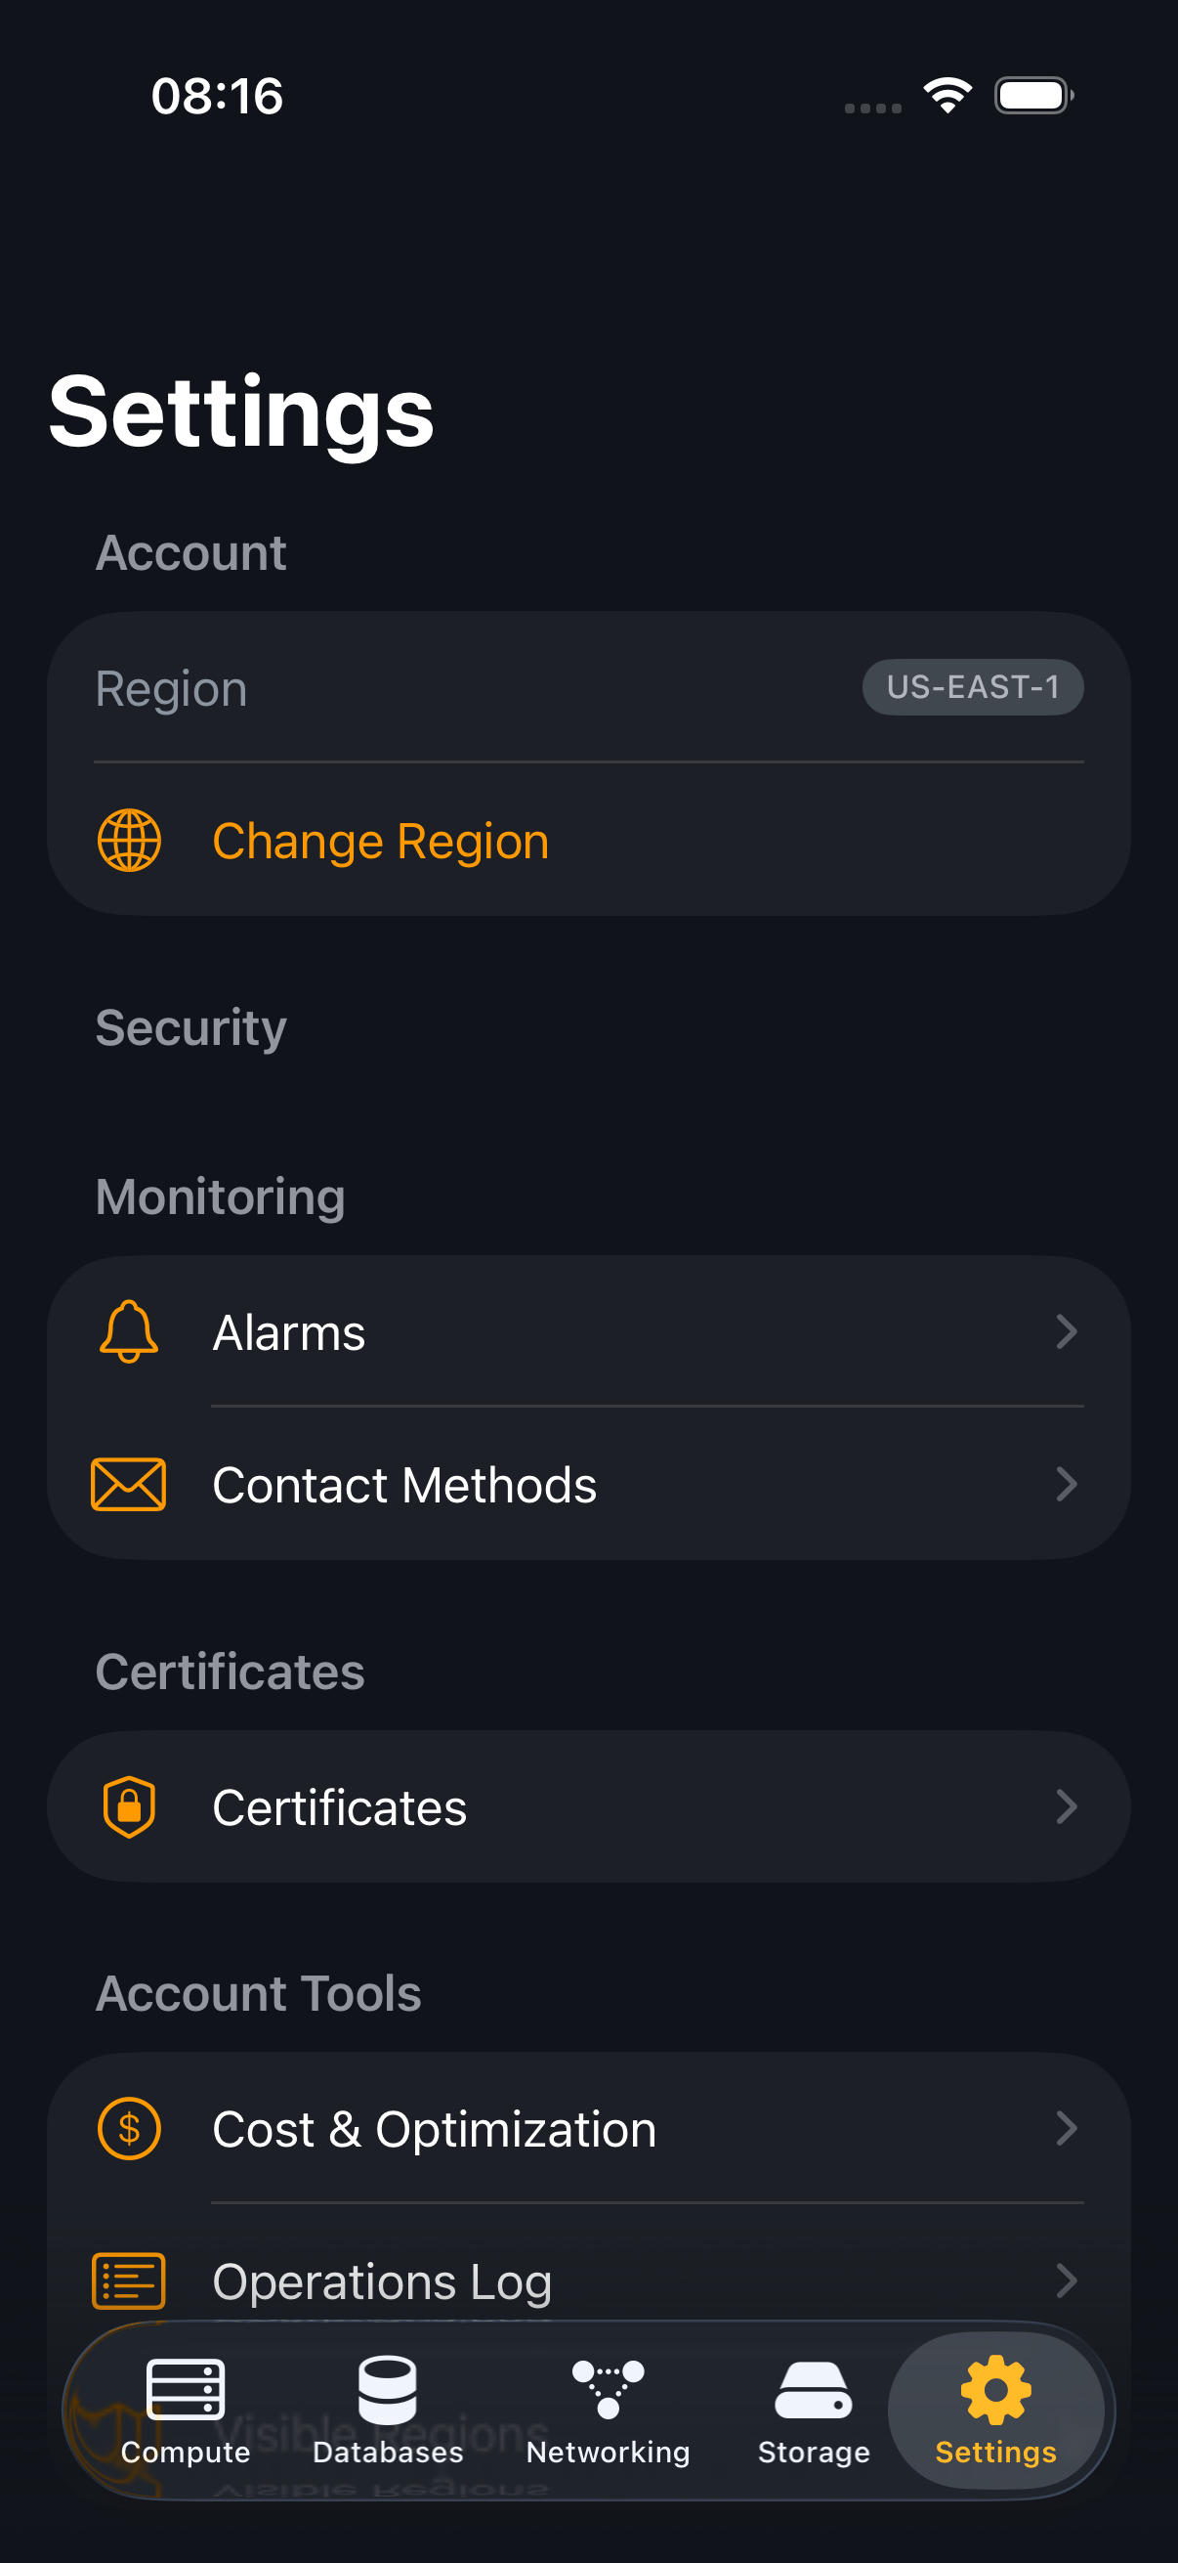Open Certificates with its chevron arrow

pos(1067,1806)
